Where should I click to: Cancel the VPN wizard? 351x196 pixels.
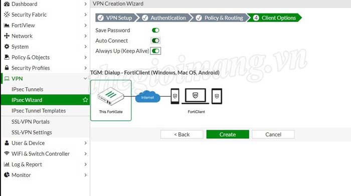click(273, 134)
